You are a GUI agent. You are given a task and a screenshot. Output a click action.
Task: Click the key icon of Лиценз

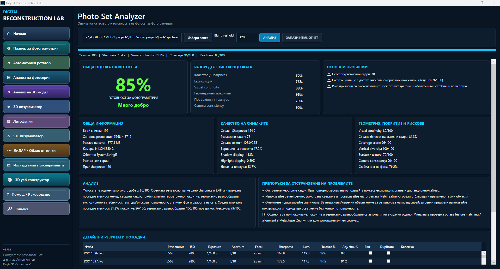click(x=10, y=209)
